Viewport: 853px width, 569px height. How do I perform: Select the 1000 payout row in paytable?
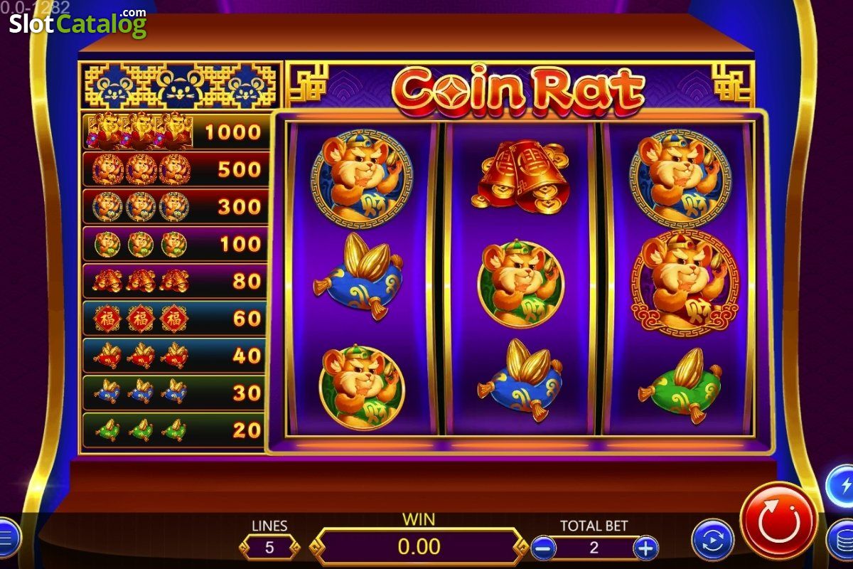coord(176,131)
